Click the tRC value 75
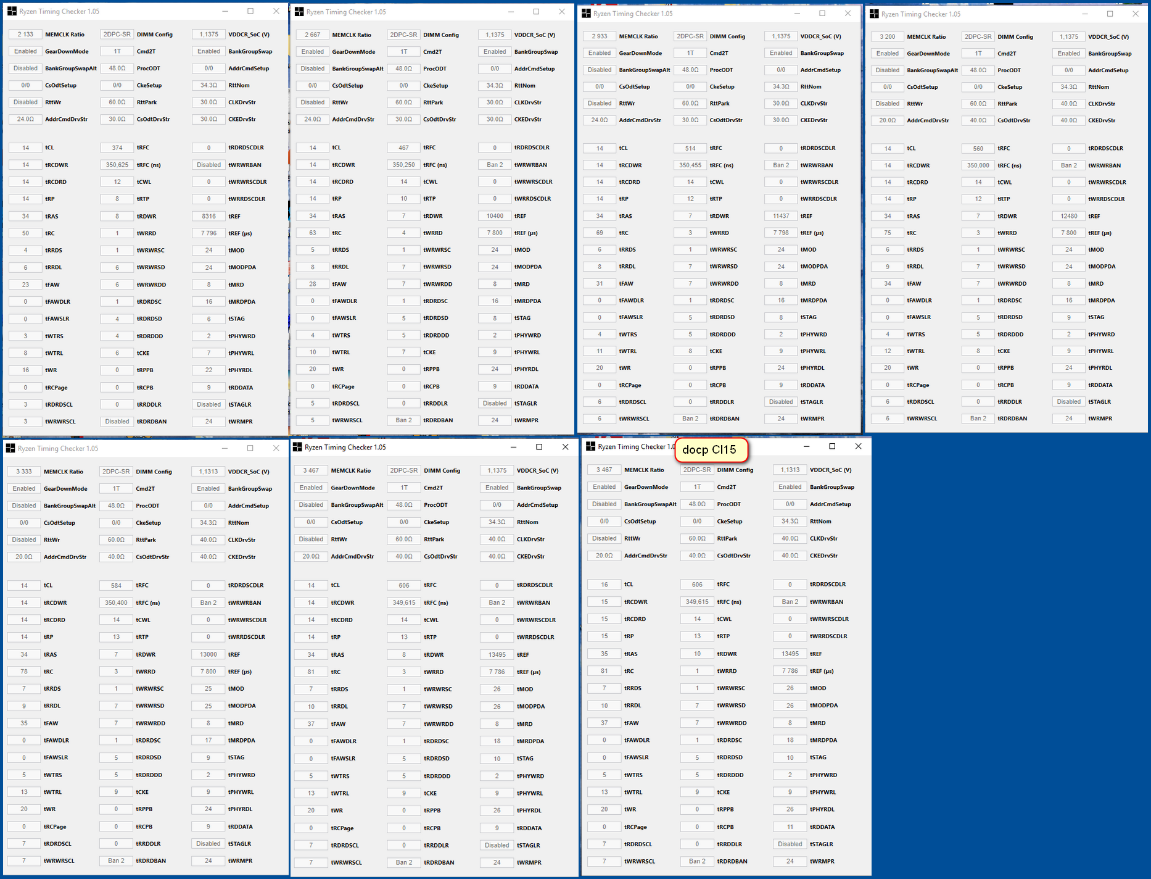This screenshot has width=1151, height=879. [888, 233]
